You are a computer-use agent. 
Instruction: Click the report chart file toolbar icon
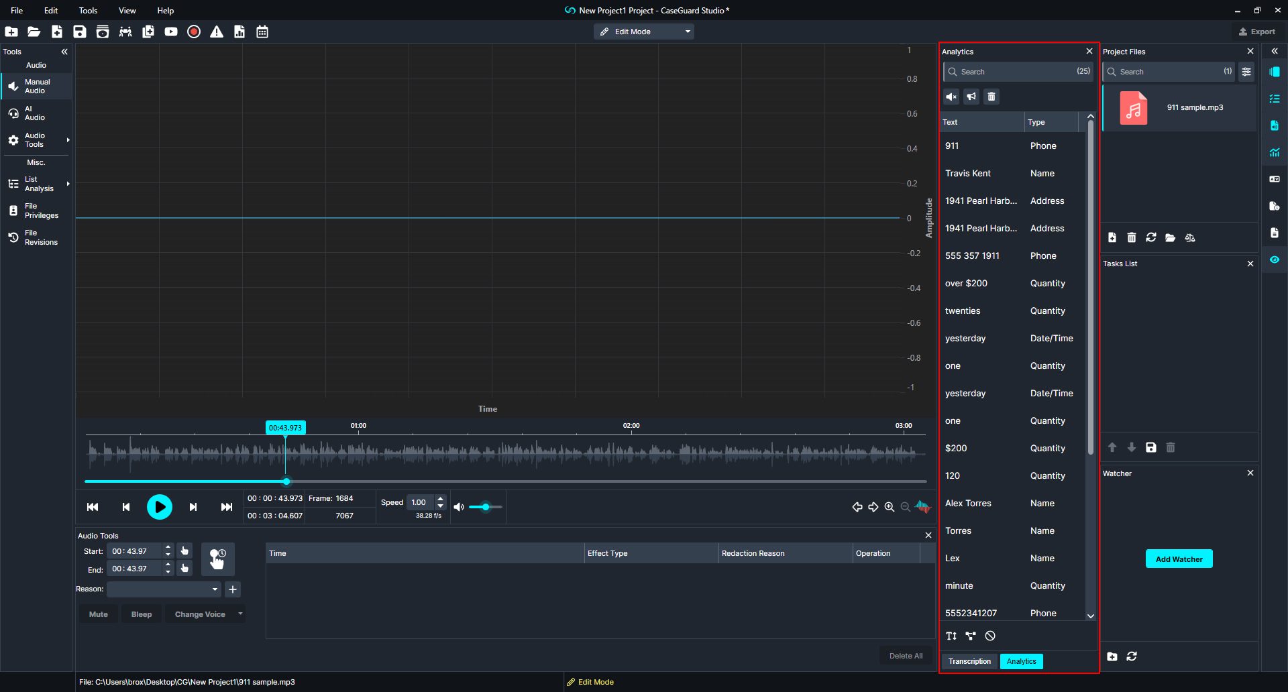[x=239, y=32]
